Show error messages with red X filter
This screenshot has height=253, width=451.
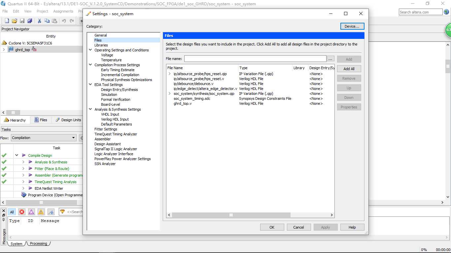tap(22, 212)
